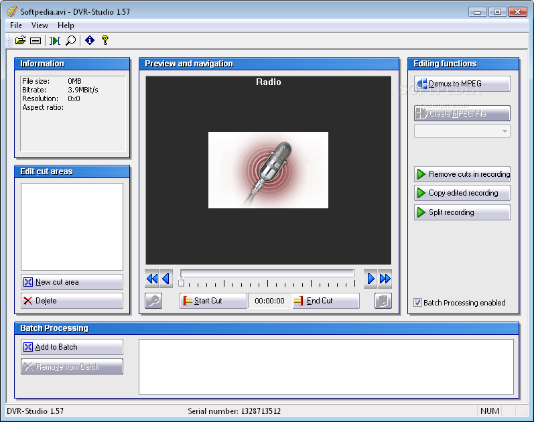
Task: Maximize the DVR-Studio window
Action: pos(497,12)
